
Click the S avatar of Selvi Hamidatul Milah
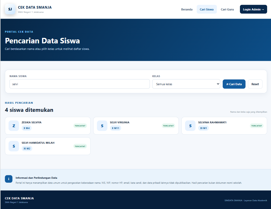[14, 146]
